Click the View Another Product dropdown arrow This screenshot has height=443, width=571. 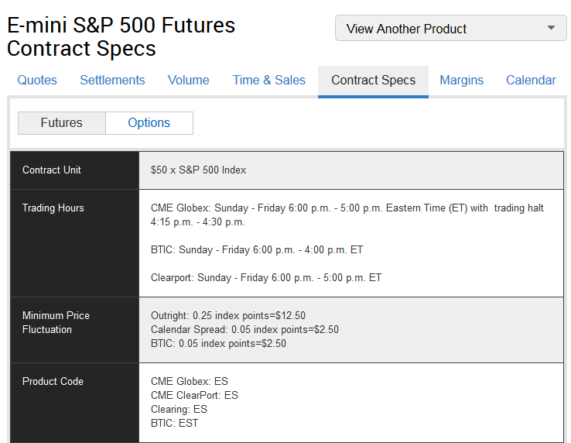point(551,28)
